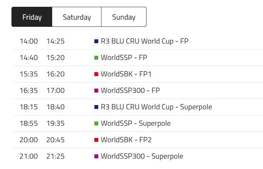Screen dimensions: 263x169
Task: Select the Friday tab
Action: pyautogui.click(x=32, y=17)
